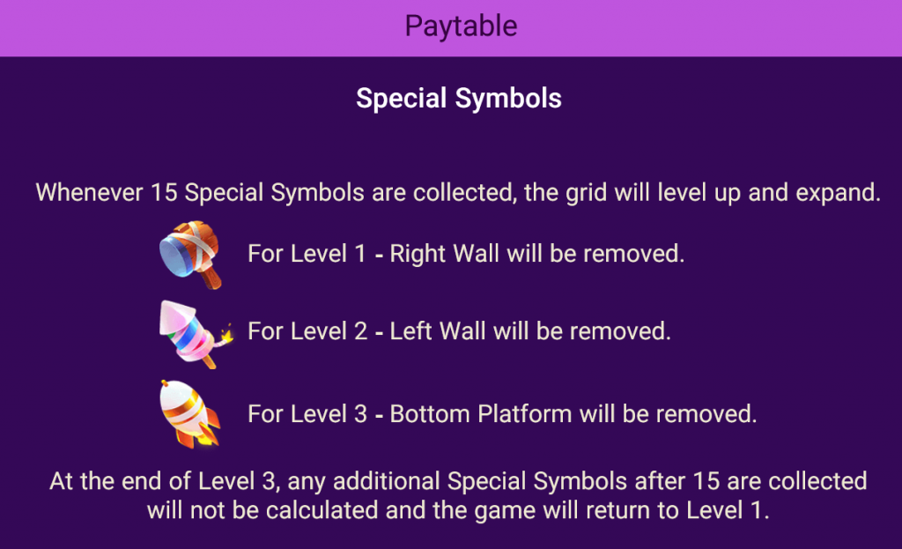Viewport: 902px width, 549px height.
Task: Select the Special Symbols heading
Action: click(x=458, y=98)
